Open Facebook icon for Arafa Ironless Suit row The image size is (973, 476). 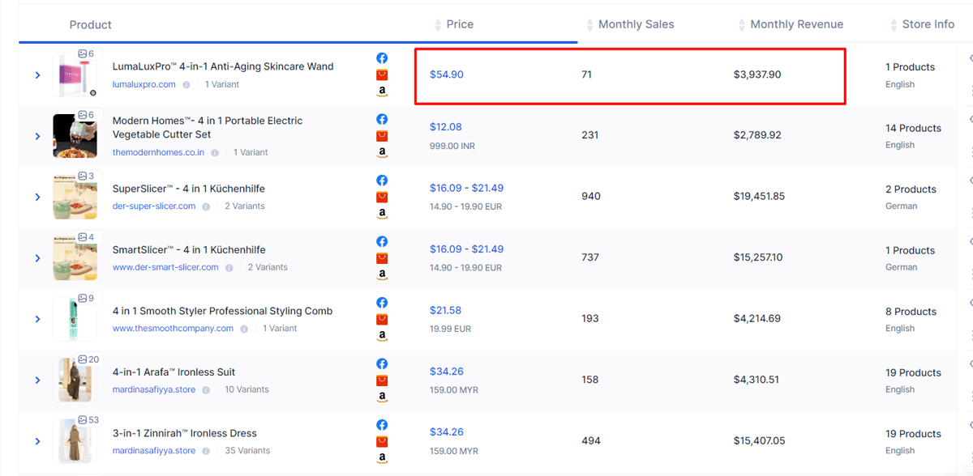pos(382,363)
